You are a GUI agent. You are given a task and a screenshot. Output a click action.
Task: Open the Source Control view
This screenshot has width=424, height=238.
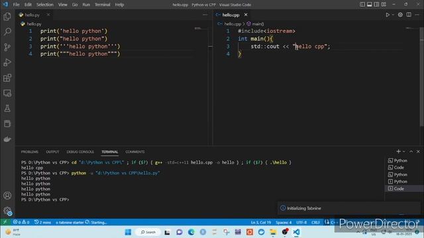7,47
